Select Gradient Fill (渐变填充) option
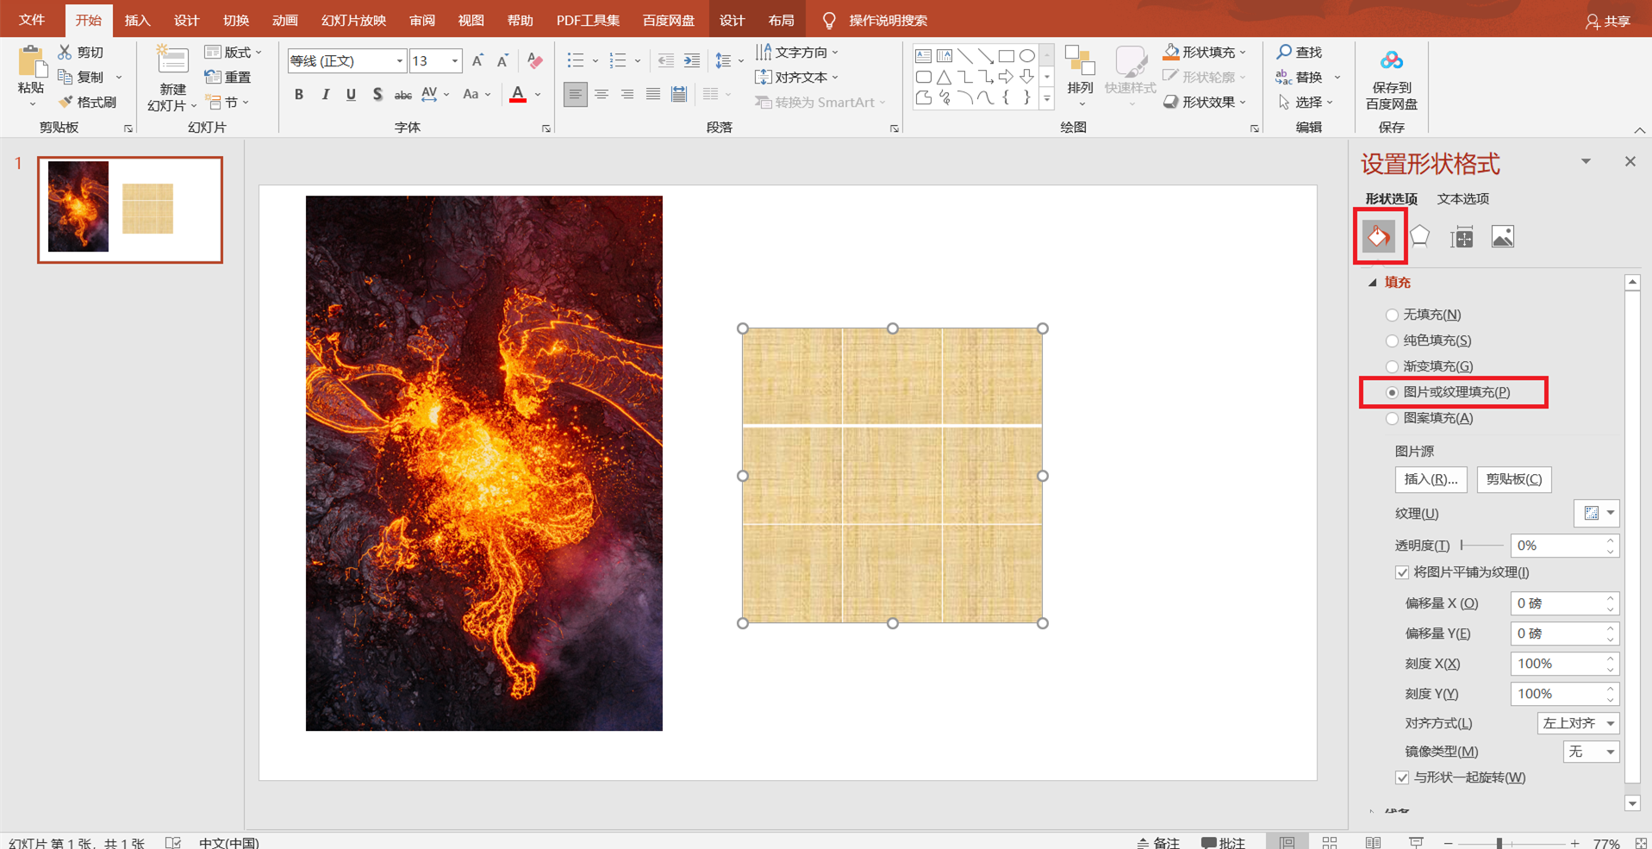The width and height of the screenshot is (1652, 849). [x=1429, y=366]
